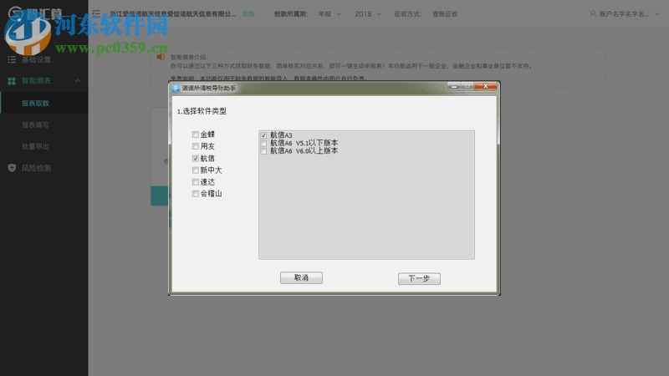Click the company name in header
669x376 pixels.
click(173, 14)
